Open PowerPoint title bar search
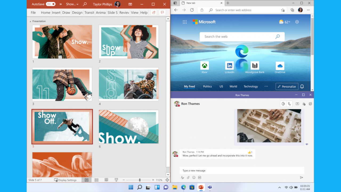 pos(85,4)
